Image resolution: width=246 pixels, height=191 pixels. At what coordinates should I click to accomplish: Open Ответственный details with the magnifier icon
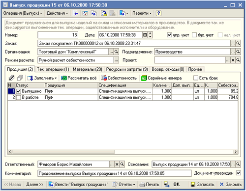point(122,164)
